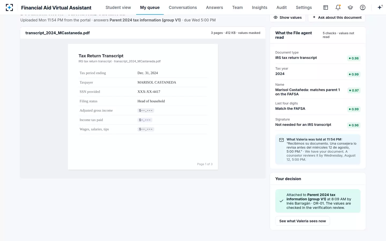Click the taxpayer name MARISOL CASTANEDA
Image resolution: width=386 pixels, height=241 pixels.
click(157, 82)
